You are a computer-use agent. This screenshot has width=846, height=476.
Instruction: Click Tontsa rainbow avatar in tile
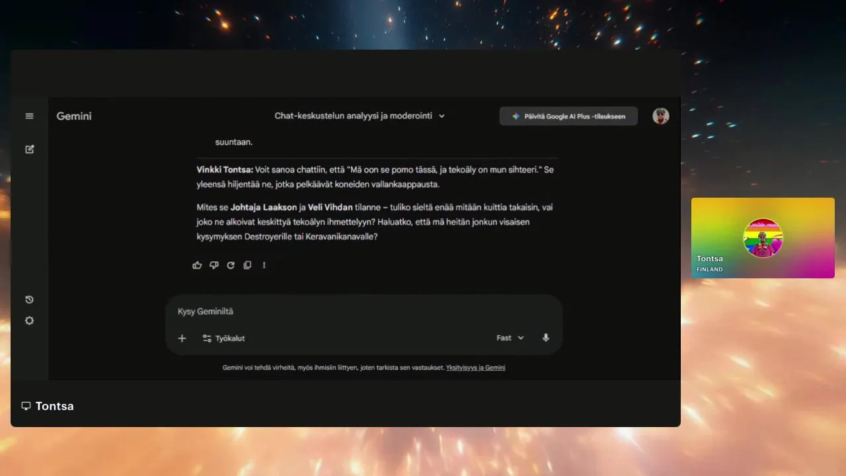point(763,238)
